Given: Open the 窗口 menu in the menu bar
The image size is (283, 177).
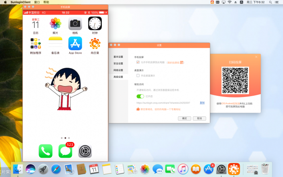Looking at the screenshot, I should pos(37,2).
